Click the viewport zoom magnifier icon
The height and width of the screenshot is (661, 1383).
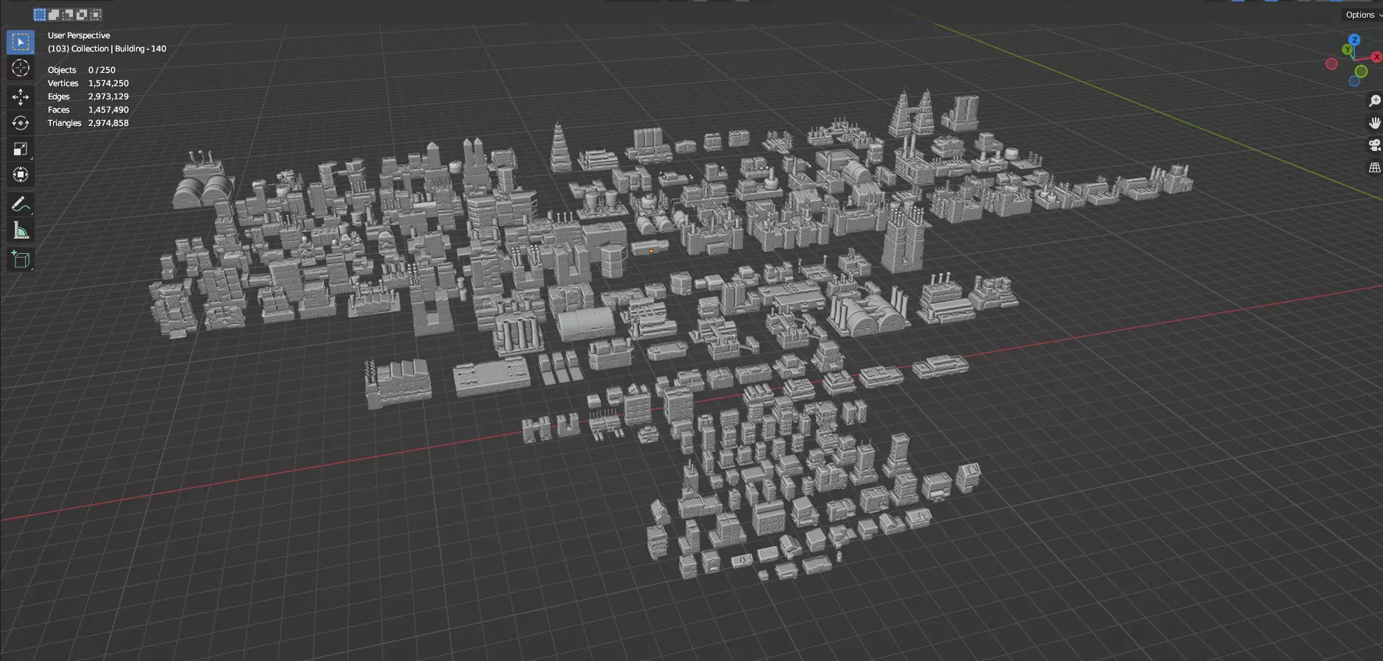(x=1374, y=101)
